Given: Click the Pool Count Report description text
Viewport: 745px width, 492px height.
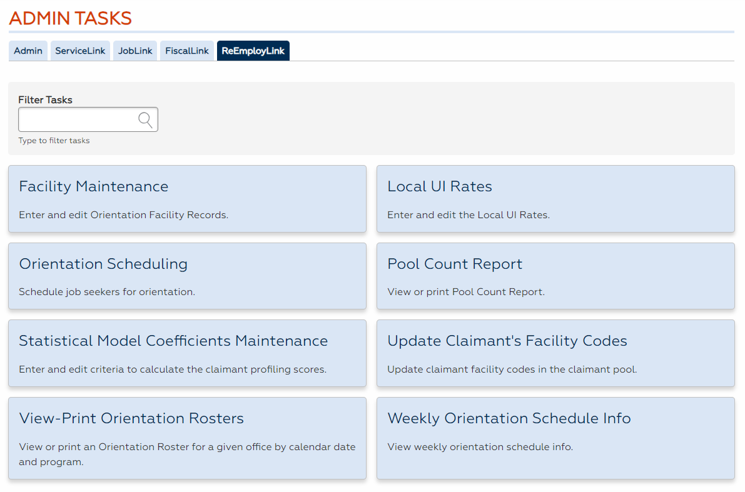Looking at the screenshot, I should [x=464, y=292].
